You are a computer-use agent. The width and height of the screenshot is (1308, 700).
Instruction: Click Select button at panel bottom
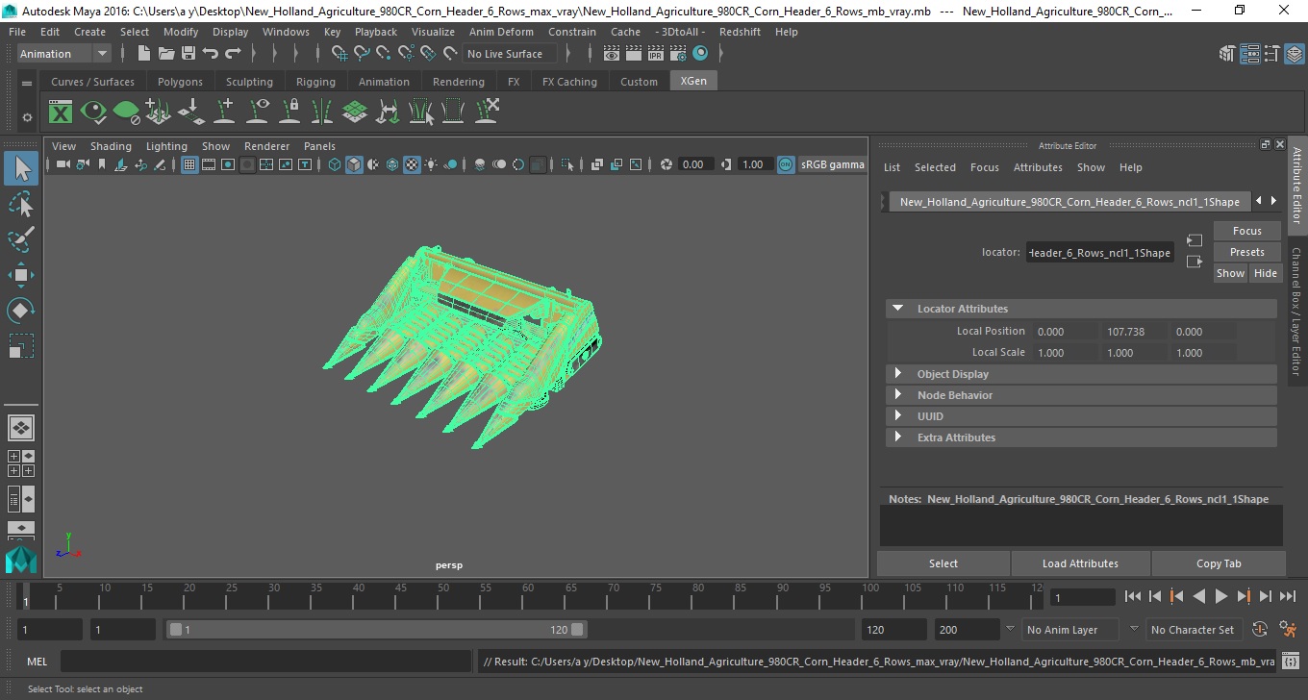[x=943, y=563]
